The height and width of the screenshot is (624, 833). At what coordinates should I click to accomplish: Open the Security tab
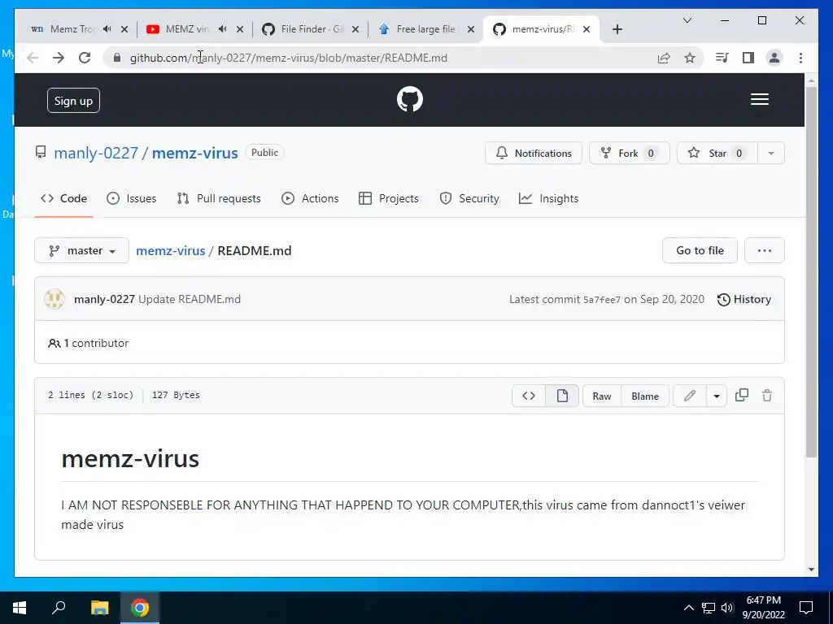469,198
